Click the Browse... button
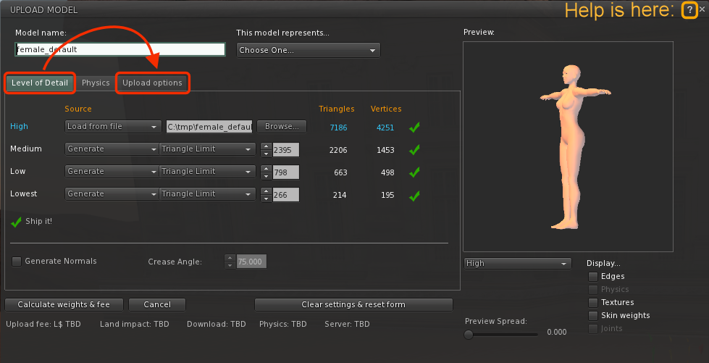Screen dimensions: 709x363 282,127
